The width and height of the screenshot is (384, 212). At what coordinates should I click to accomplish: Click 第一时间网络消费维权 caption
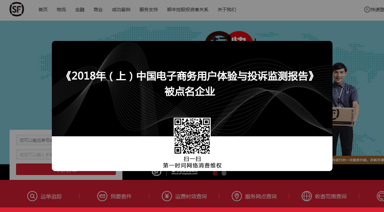click(x=192, y=165)
